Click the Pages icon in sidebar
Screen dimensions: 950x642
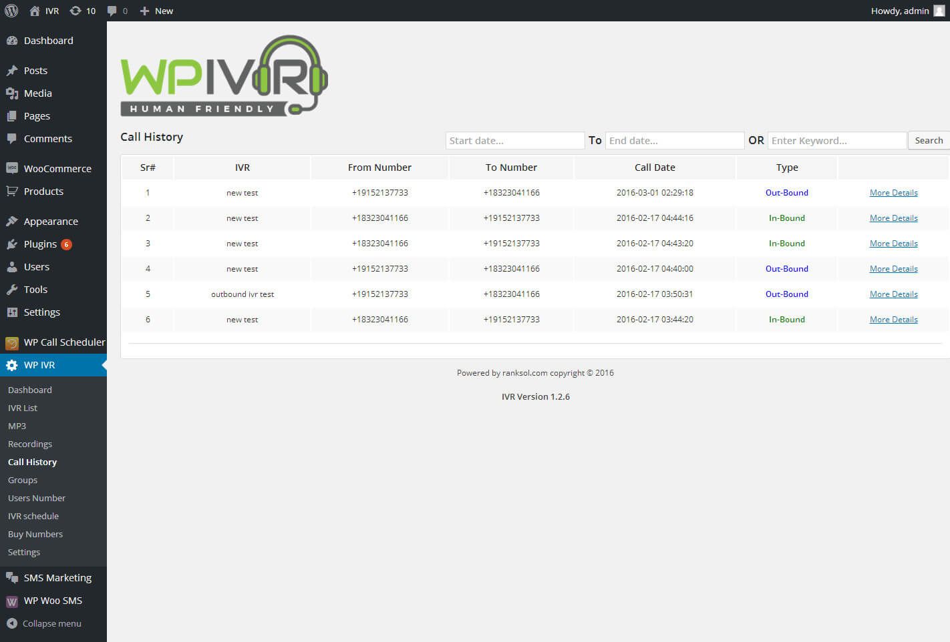[x=12, y=116]
